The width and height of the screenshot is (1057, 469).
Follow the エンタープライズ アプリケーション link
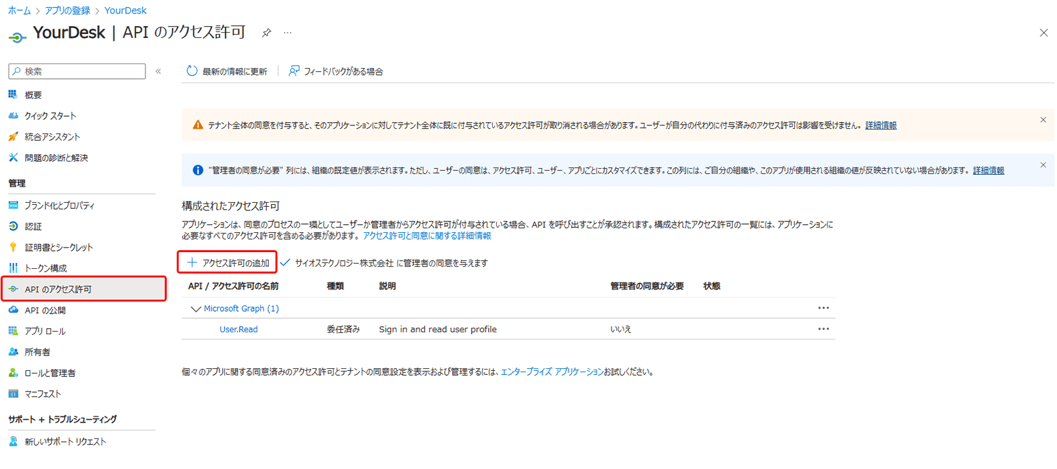tap(552, 372)
